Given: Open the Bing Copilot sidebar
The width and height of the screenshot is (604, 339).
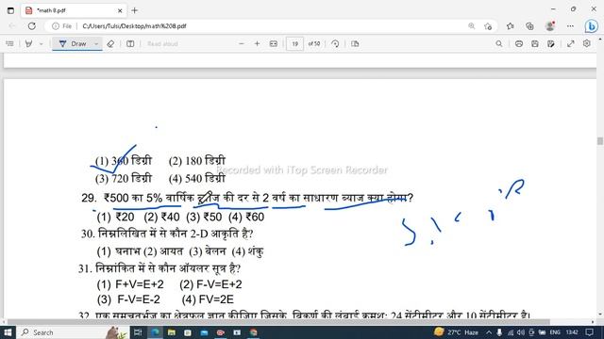Looking at the screenshot, I should click(x=592, y=26).
